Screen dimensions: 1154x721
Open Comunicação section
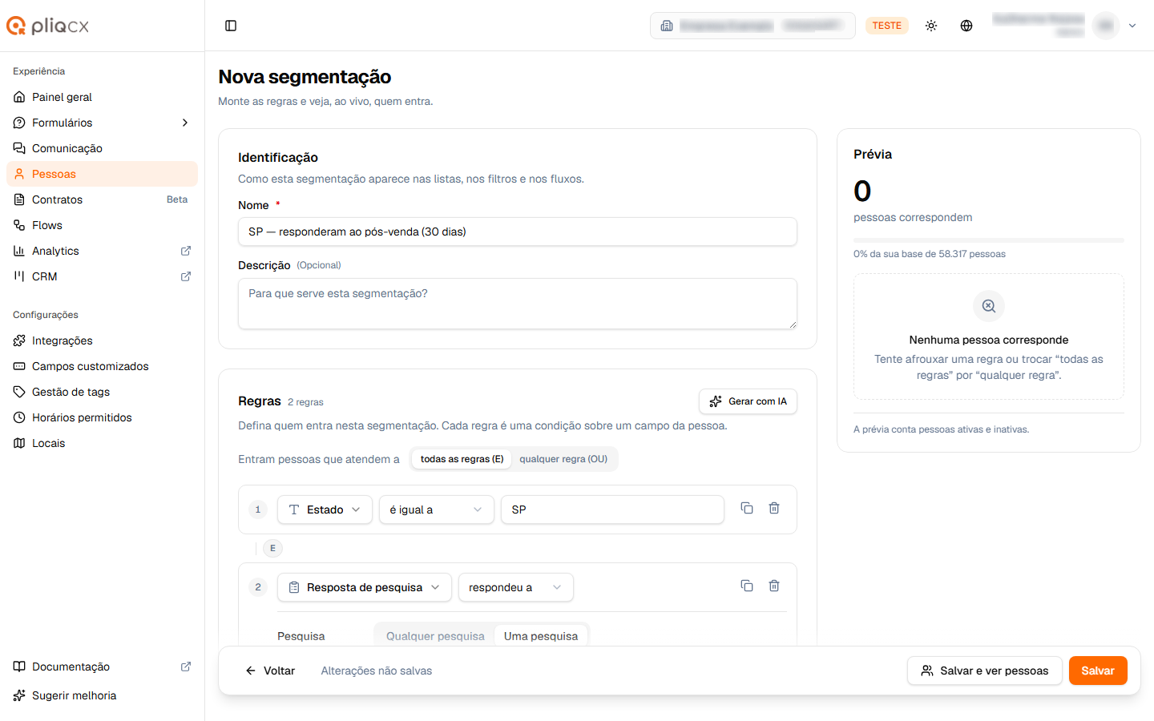102,148
